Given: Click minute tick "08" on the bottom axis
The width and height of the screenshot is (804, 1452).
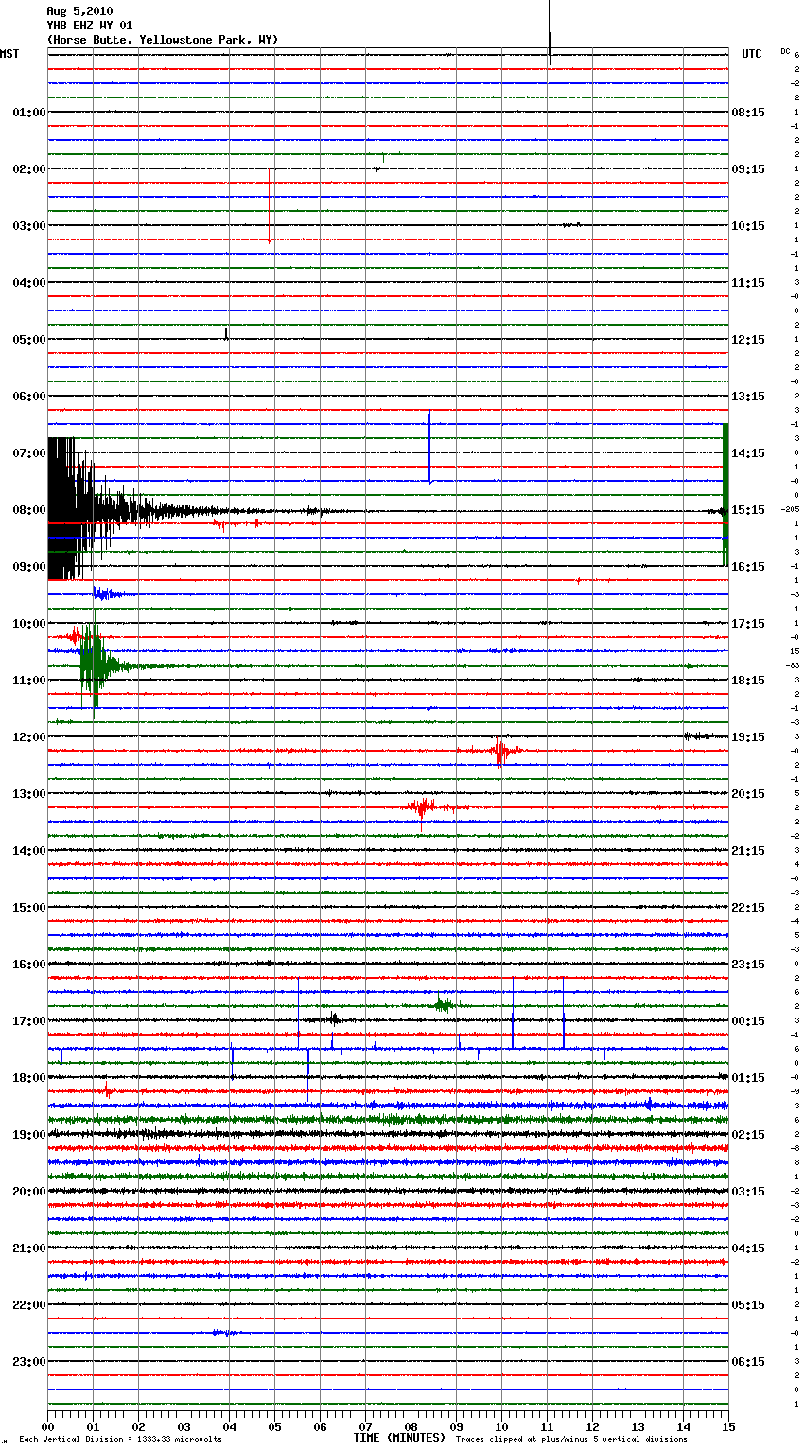Looking at the screenshot, I should click(x=411, y=1426).
